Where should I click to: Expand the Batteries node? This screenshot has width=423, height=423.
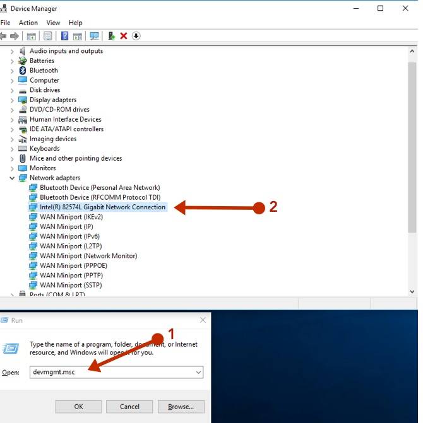click(12, 61)
